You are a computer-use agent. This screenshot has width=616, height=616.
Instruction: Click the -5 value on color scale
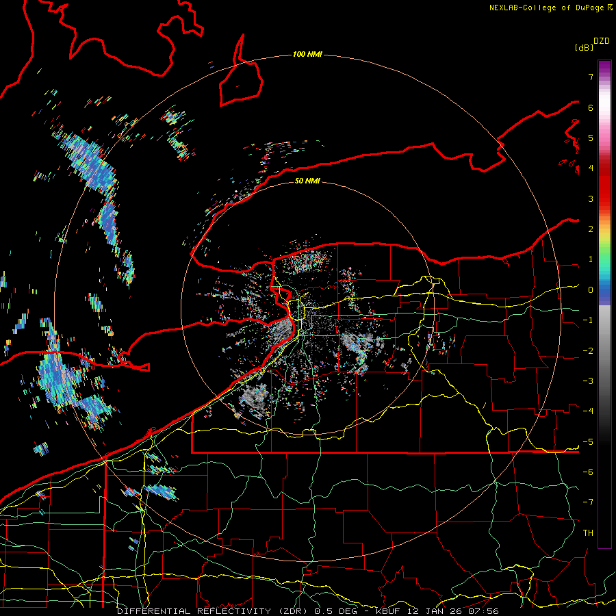(x=588, y=442)
